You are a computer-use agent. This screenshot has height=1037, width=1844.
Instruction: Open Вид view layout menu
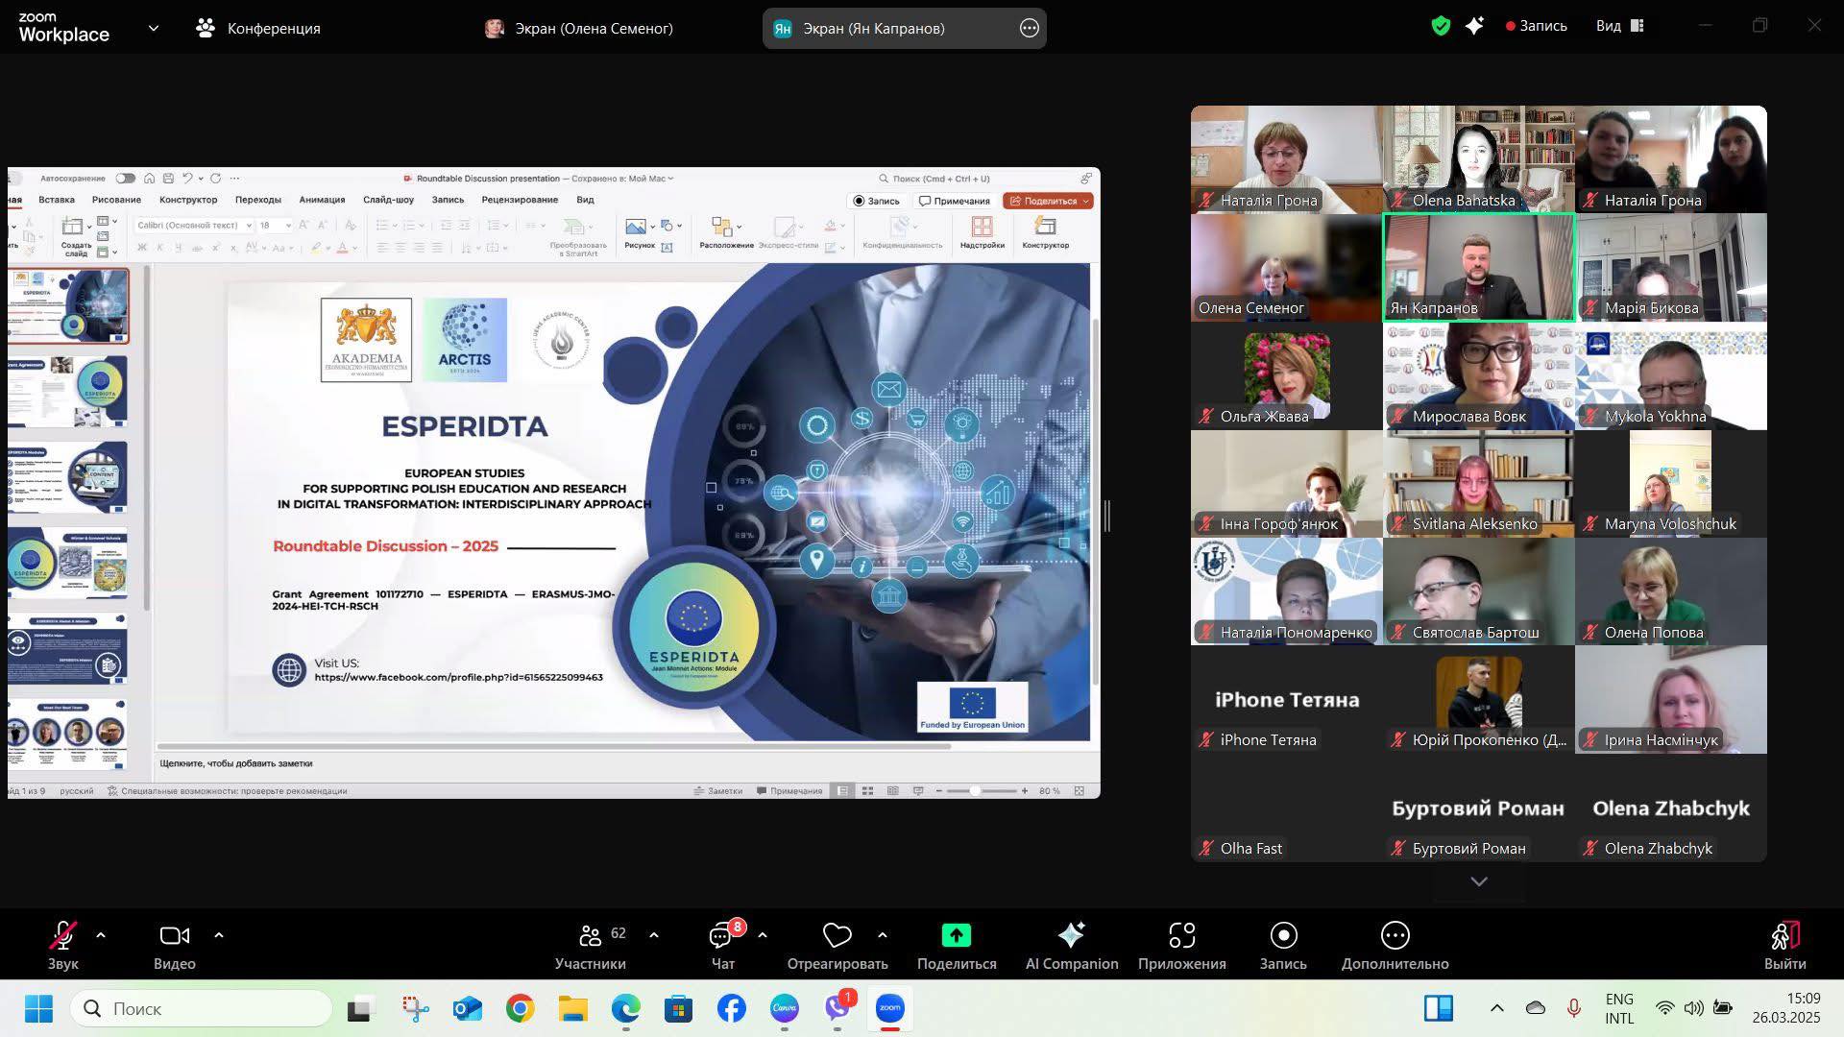pos(1619,26)
